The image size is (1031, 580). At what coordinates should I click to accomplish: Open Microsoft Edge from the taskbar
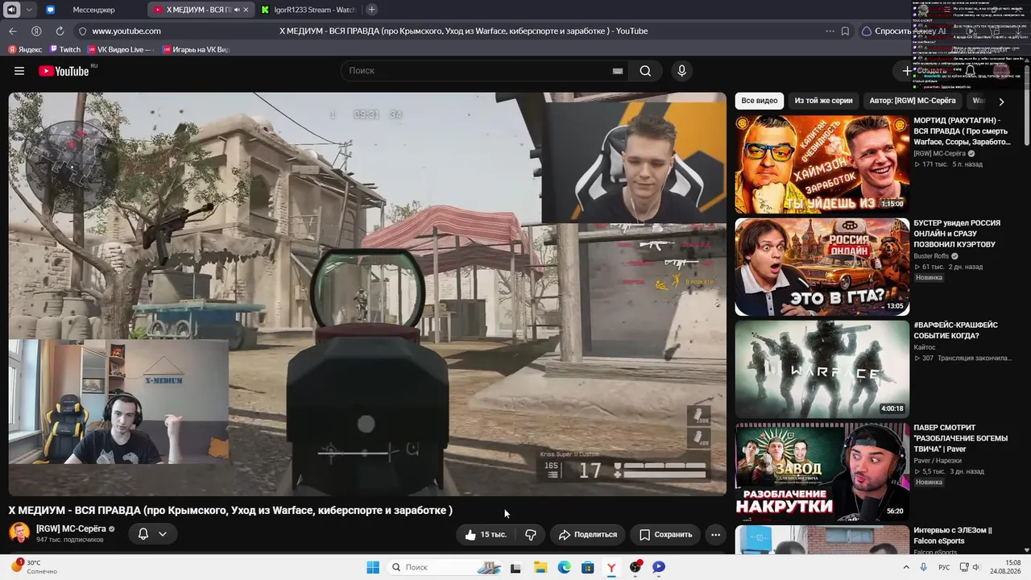pos(564,567)
